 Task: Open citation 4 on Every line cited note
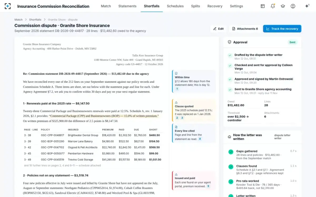[200, 139]
